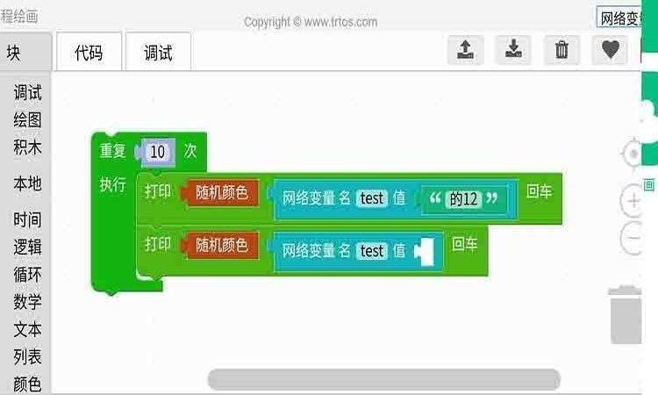Click the first 打印 block label
This screenshot has width=658, height=395.
pos(158,191)
